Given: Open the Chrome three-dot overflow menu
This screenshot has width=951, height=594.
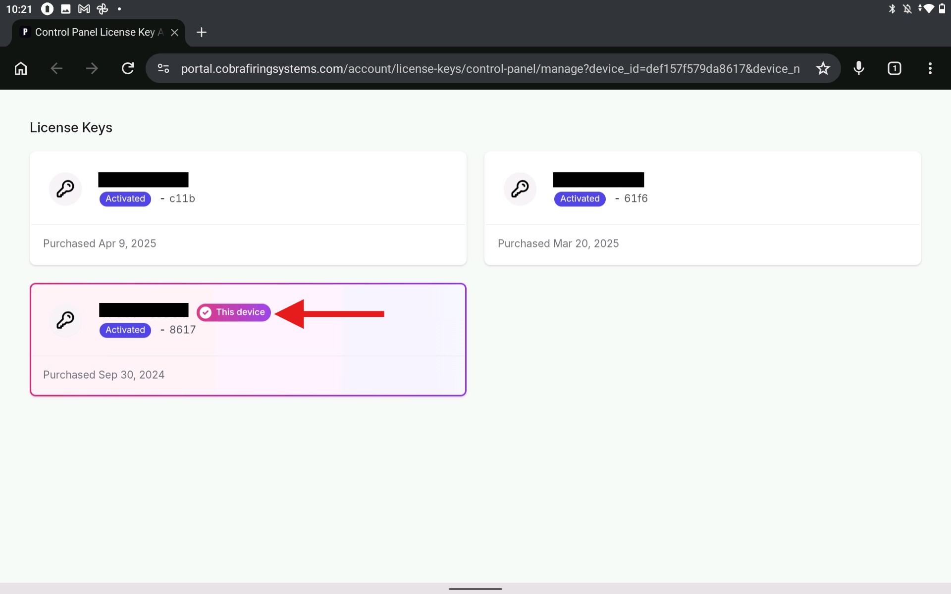Looking at the screenshot, I should click(930, 68).
